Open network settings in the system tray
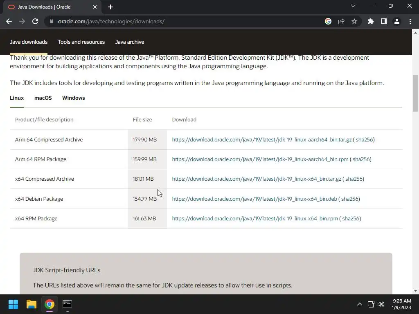 (x=371, y=304)
